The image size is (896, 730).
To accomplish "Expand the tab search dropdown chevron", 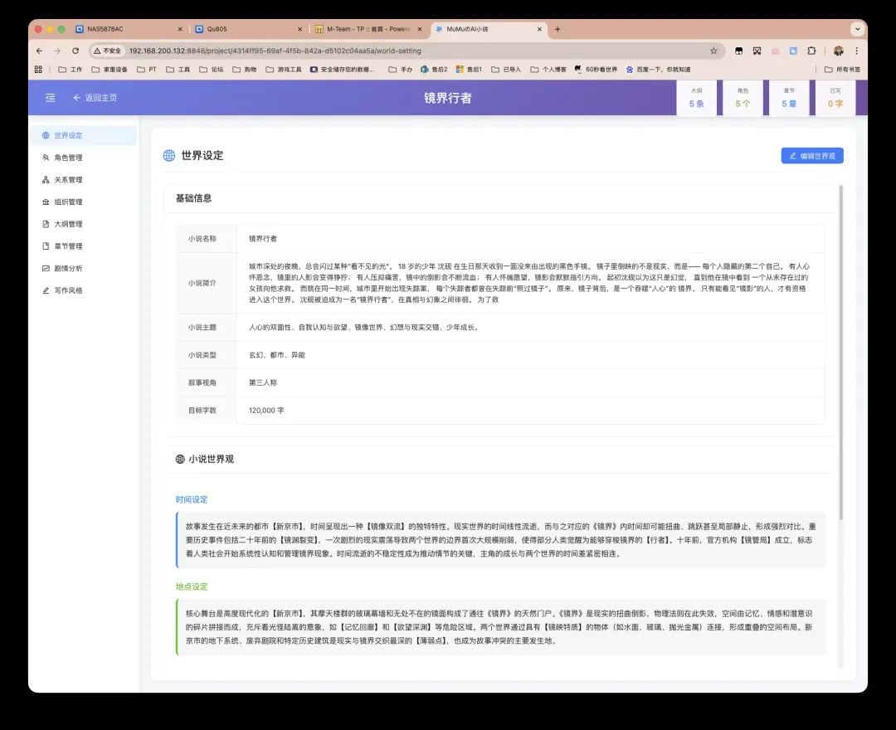I will [x=856, y=29].
